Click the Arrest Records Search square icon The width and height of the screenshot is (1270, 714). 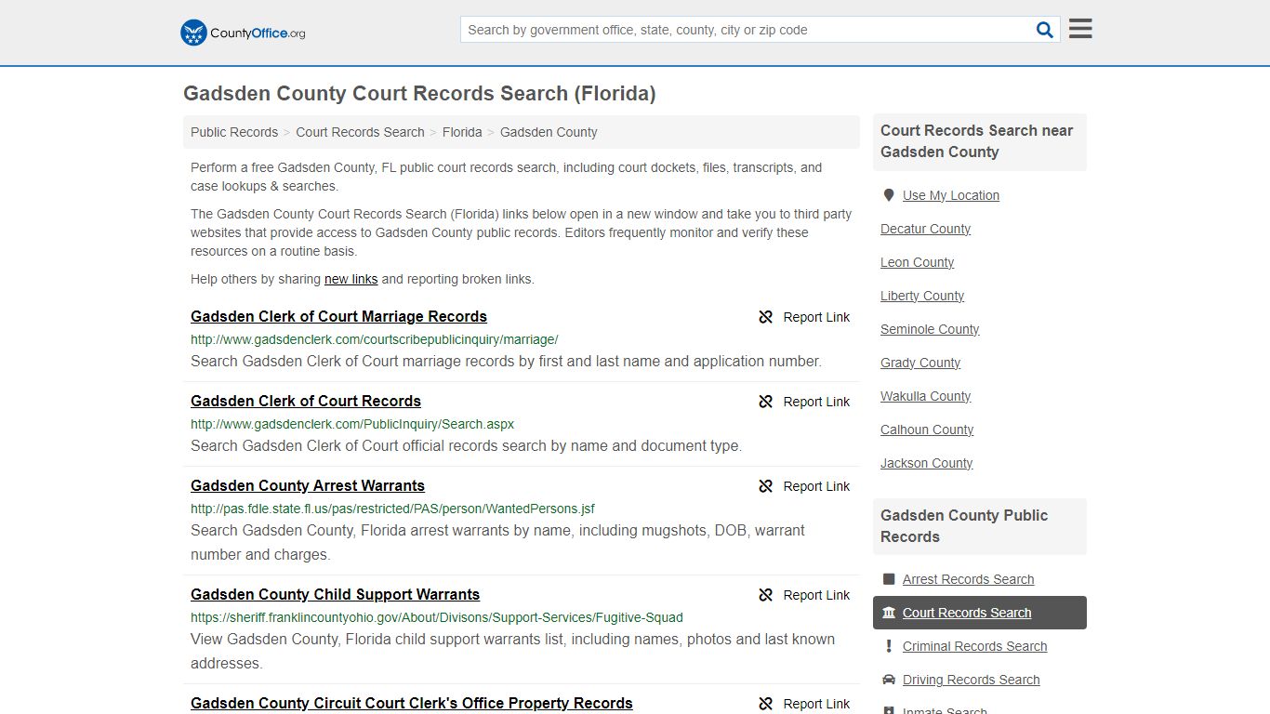click(889, 578)
